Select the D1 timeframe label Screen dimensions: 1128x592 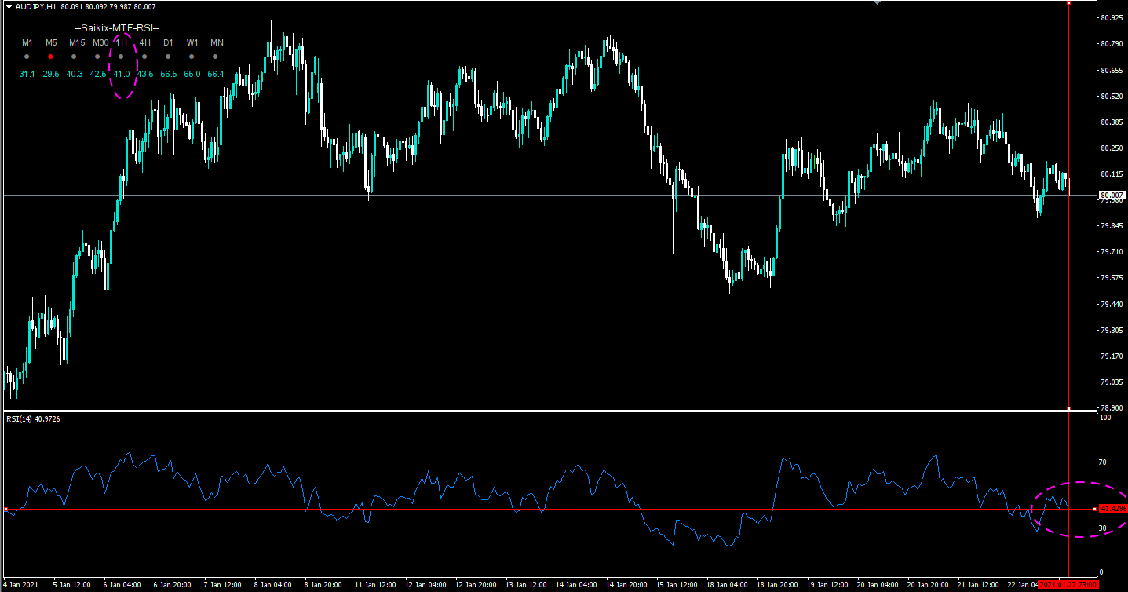(168, 42)
